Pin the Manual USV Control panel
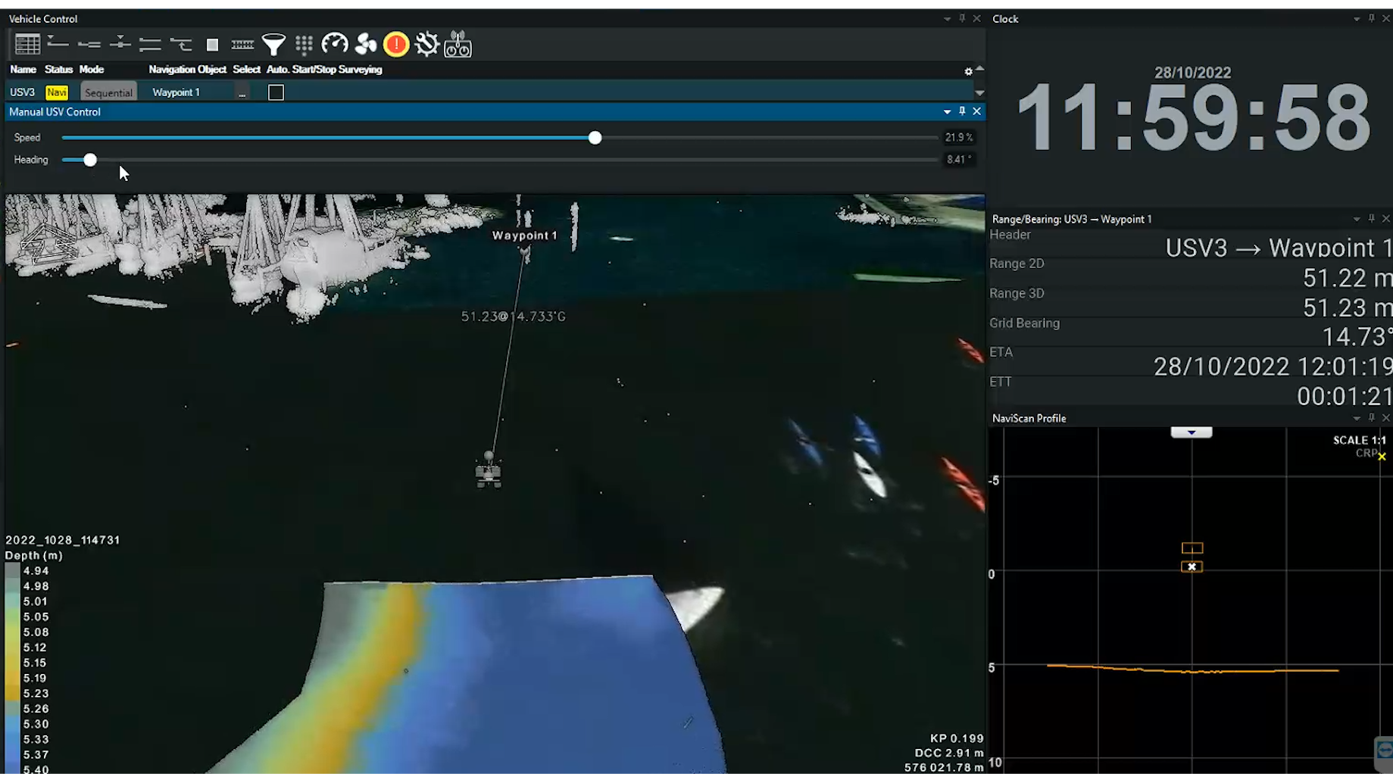The image size is (1393, 783). click(961, 111)
